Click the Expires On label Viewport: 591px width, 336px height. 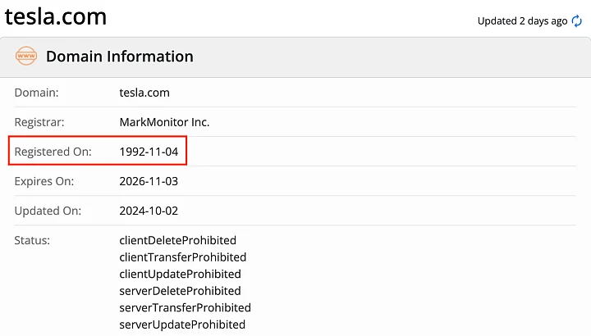pyautogui.click(x=44, y=181)
